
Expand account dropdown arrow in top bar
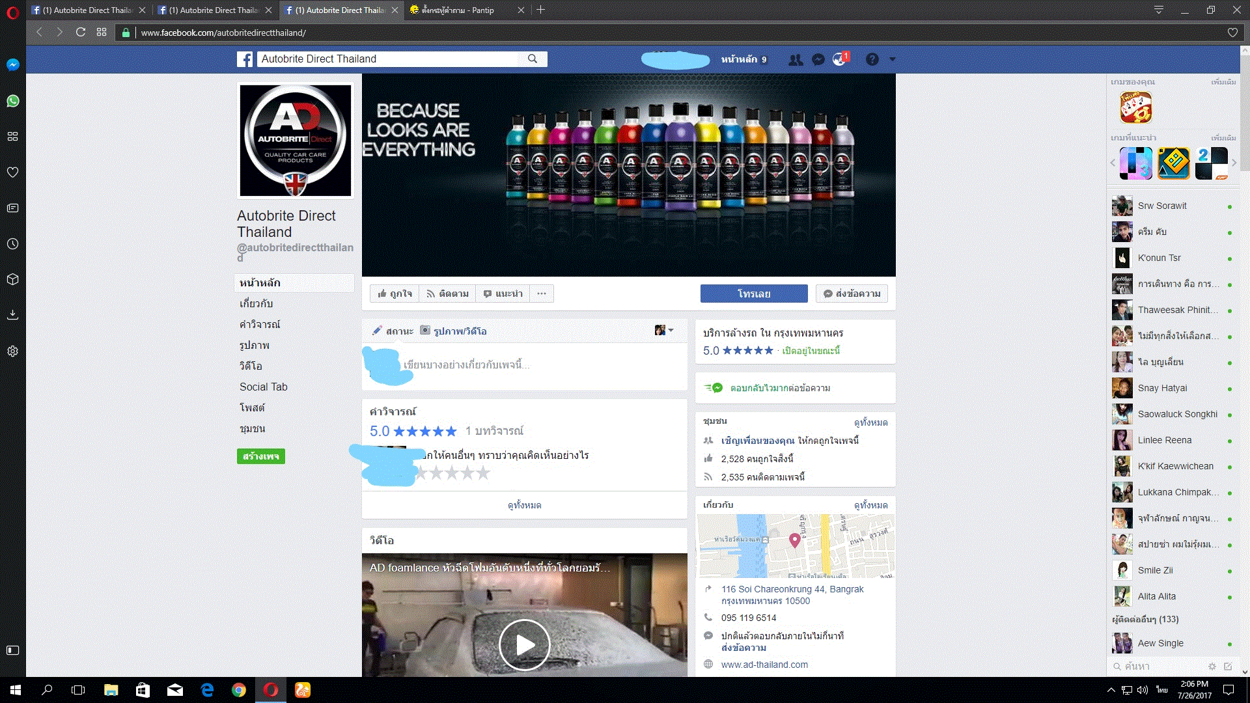pos(893,59)
